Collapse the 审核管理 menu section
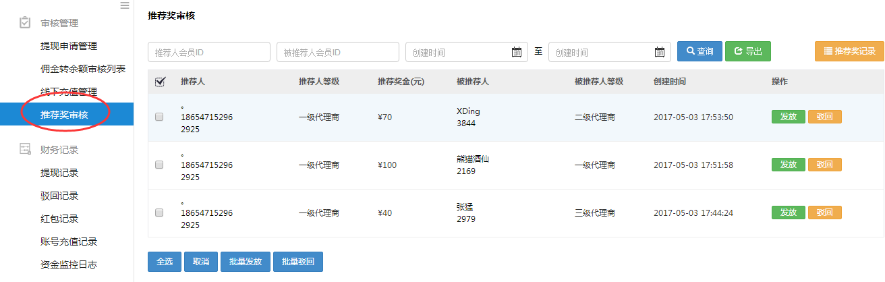Image resolution: width=885 pixels, height=282 pixels. pos(59,23)
